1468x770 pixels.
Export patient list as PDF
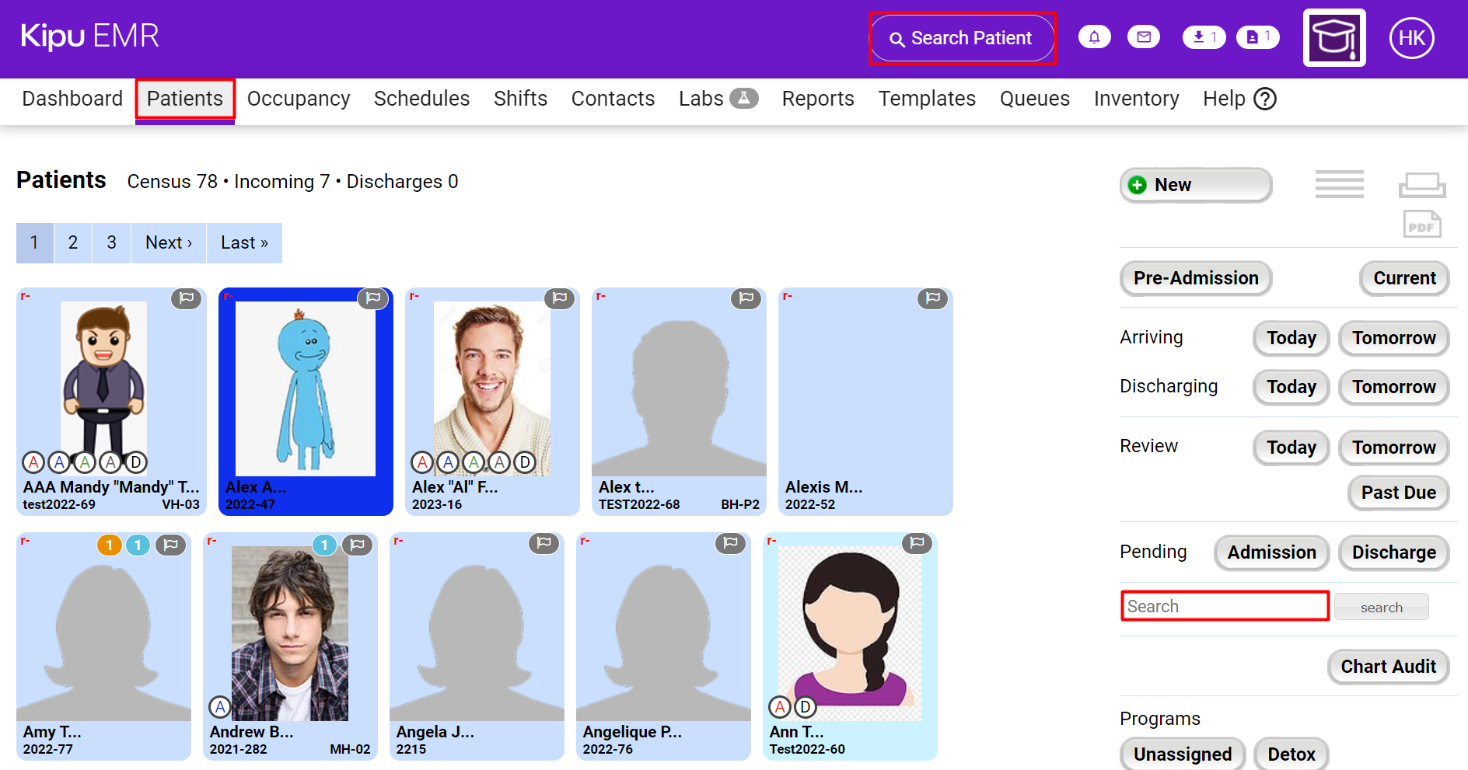[x=1421, y=225]
